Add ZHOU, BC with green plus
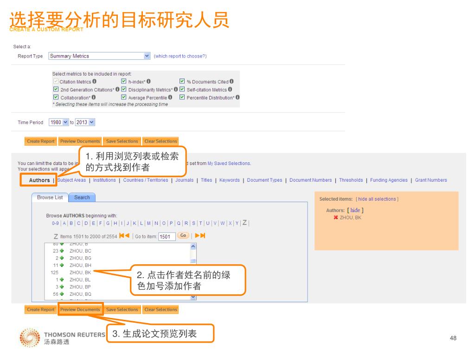475x356 pixels. pos(62,251)
